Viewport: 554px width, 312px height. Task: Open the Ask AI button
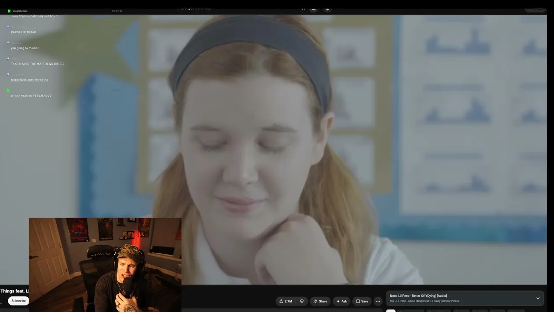pyautogui.click(x=341, y=301)
